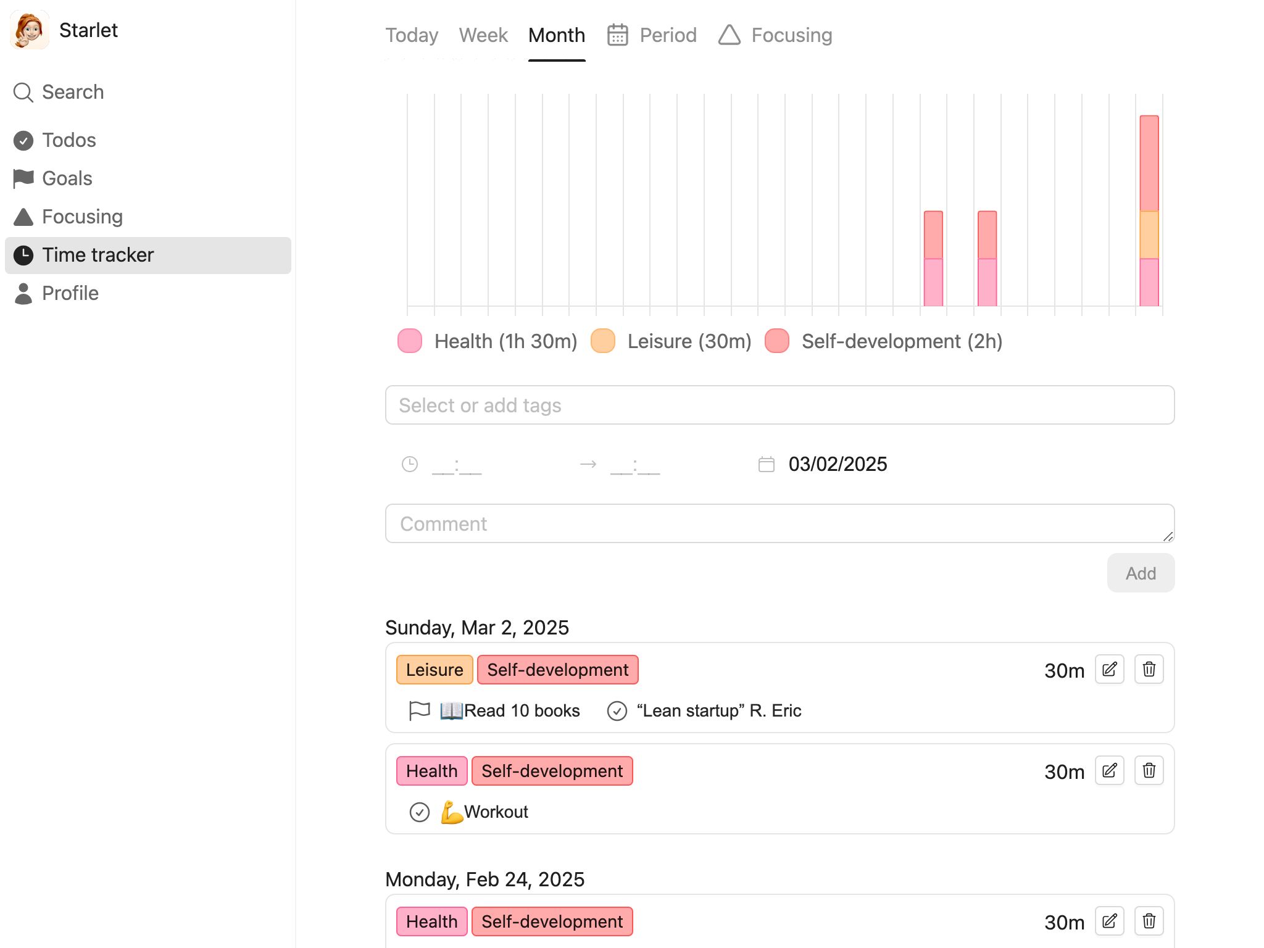Open the Period tab
Image resolution: width=1264 pixels, height=948 pixels.
click(x=652, y=35)
